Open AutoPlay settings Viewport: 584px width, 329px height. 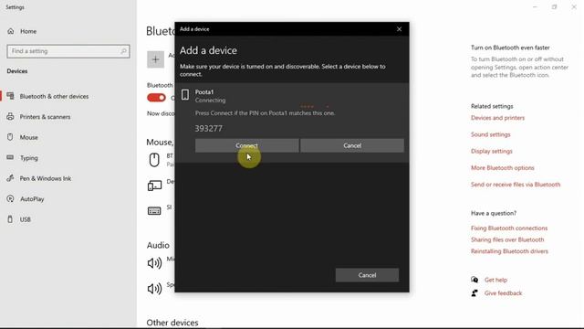(32, 199)
